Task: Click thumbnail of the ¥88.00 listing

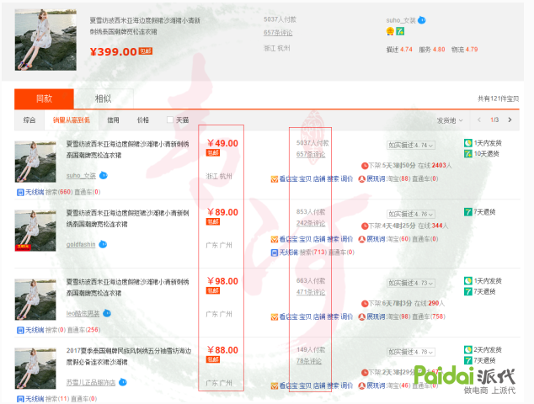Action: click(35, 369)
